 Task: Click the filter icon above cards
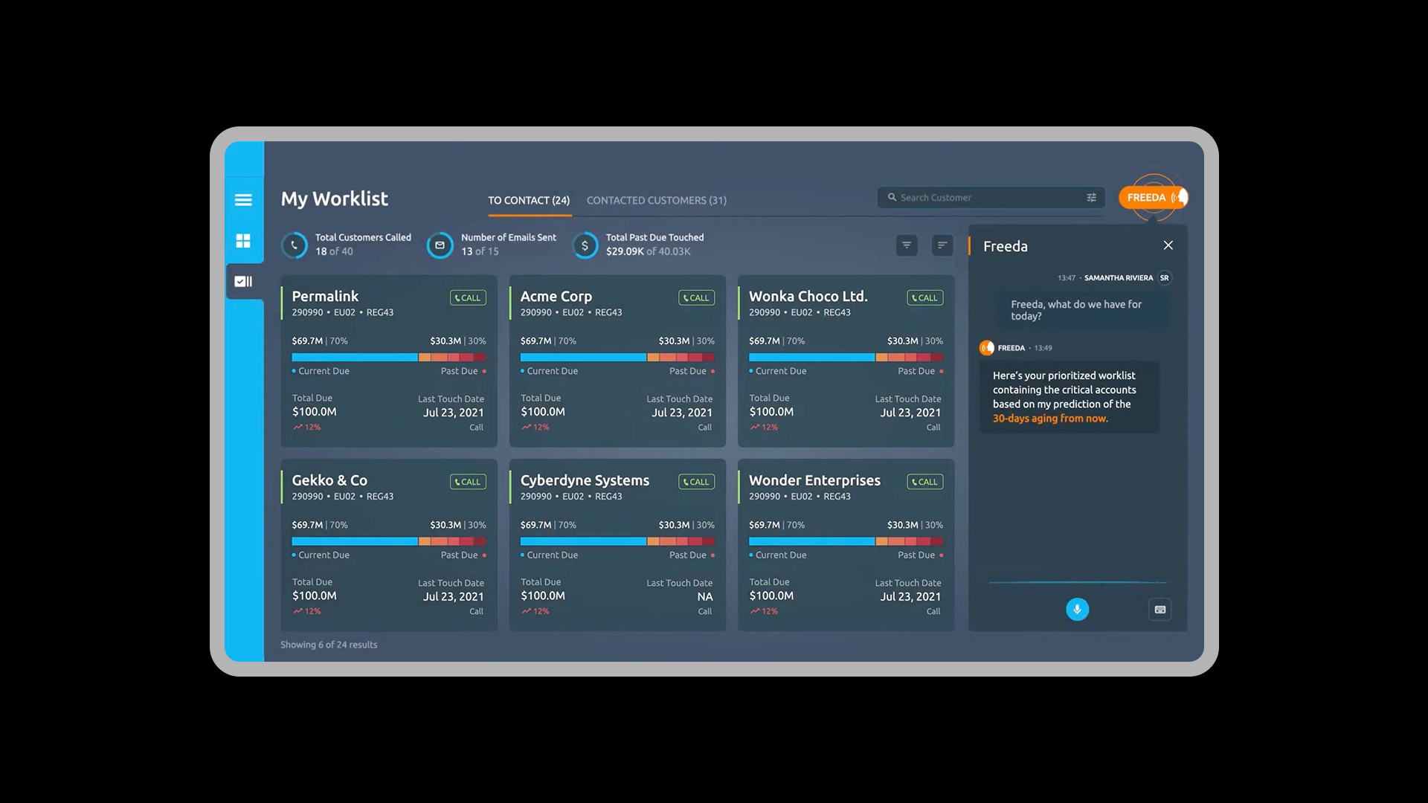[907, 245]
